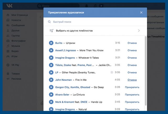Click the top Поиск search bar

58,6
